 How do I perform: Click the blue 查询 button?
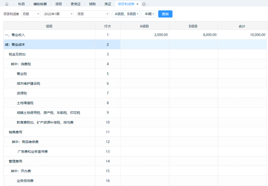tap(165, 14)
